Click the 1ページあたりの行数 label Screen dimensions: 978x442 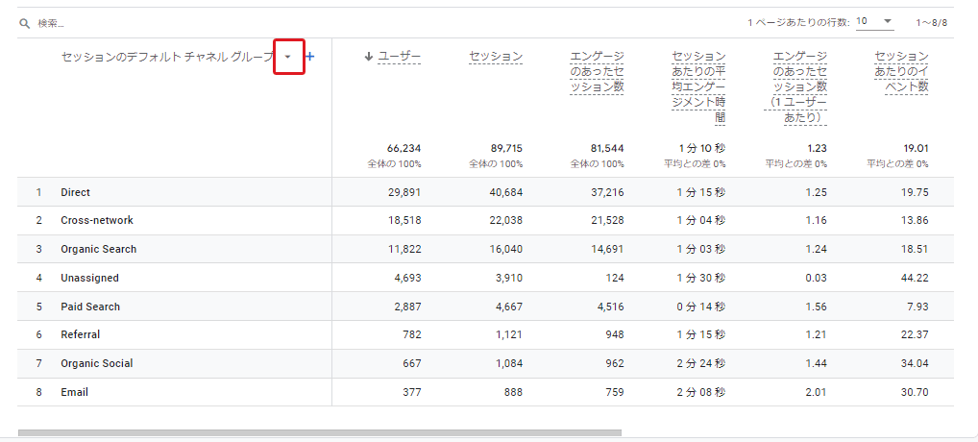tap(798, 22)
